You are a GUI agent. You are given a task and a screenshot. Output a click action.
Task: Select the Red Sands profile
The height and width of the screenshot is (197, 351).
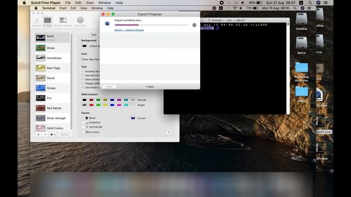(52, 108)
